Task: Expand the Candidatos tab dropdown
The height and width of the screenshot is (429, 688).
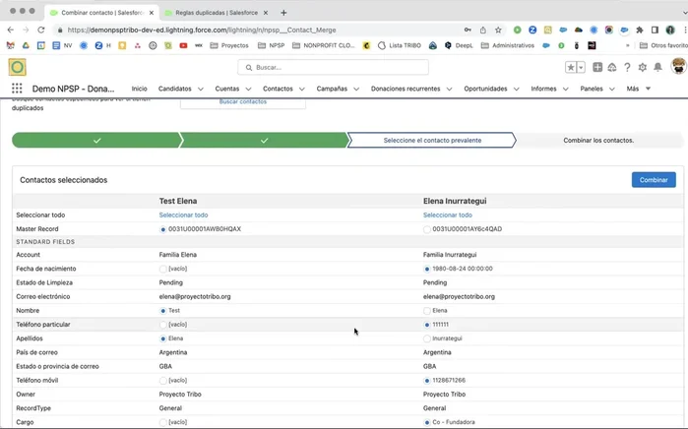Action: tap(201, 89)
